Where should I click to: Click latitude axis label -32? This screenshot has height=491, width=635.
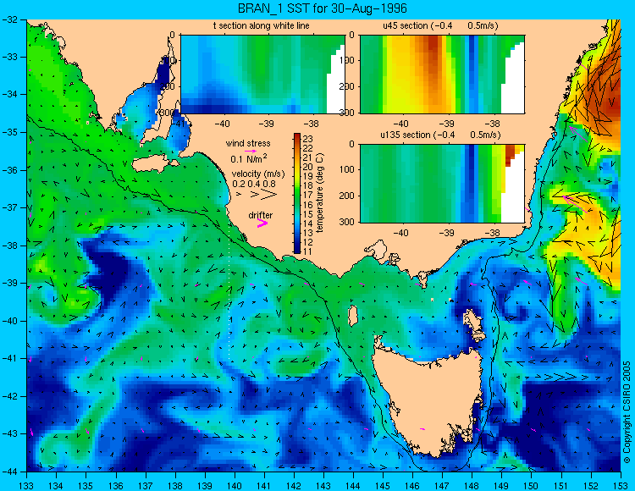point(9,19)
